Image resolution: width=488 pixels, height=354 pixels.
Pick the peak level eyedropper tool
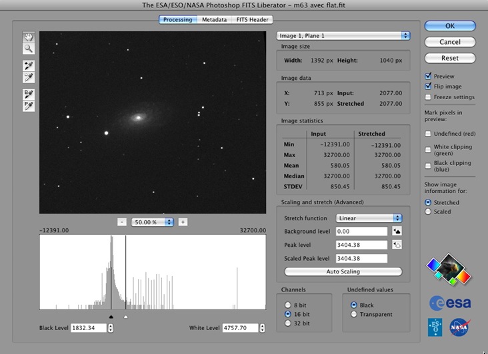click(x=29, y=77)
